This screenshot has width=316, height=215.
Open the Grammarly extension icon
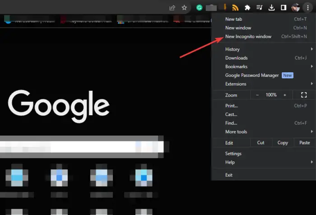click(200, 8)
